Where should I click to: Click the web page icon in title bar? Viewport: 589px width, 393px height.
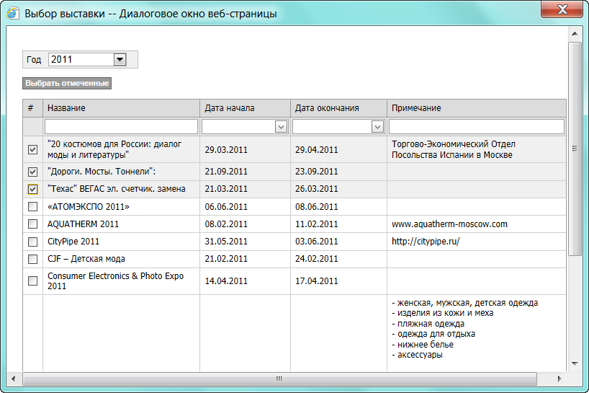coord(13,14)
